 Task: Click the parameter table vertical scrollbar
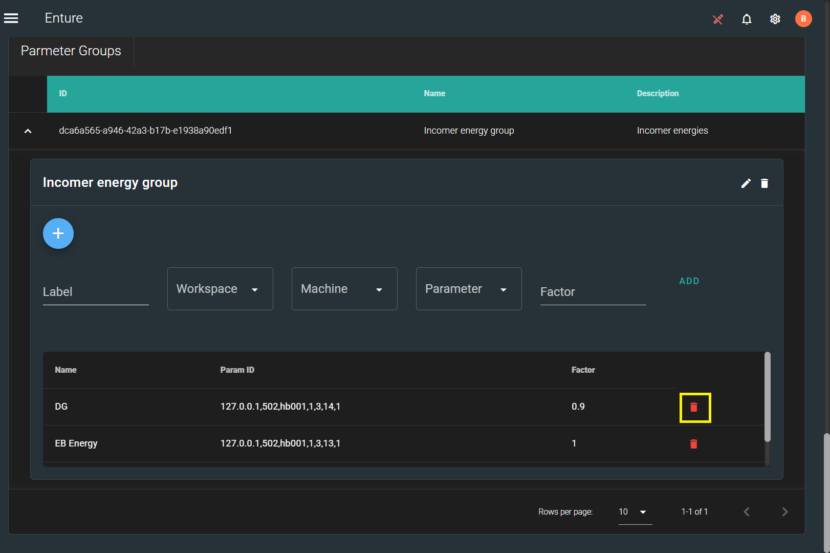[x=767, y=397]
